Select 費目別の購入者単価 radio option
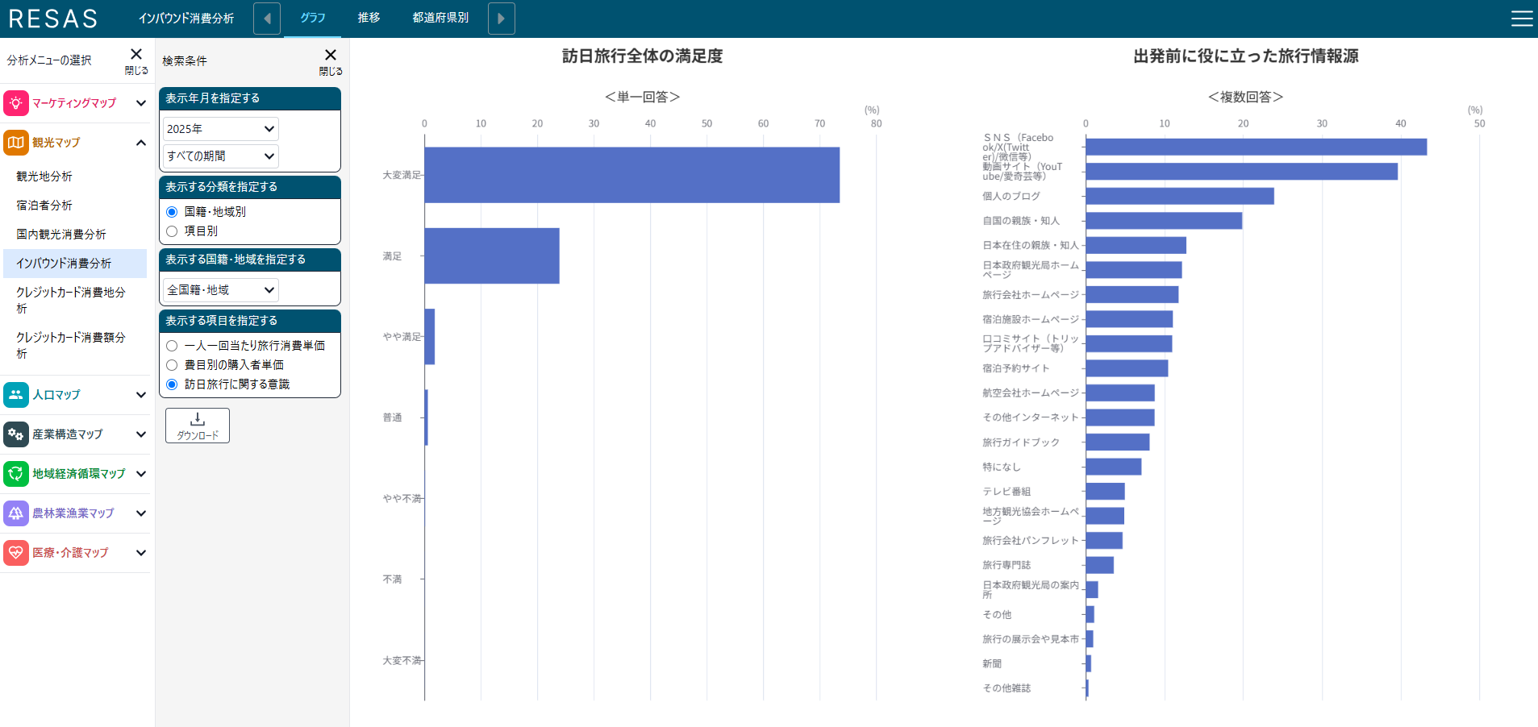 (172, 365)
